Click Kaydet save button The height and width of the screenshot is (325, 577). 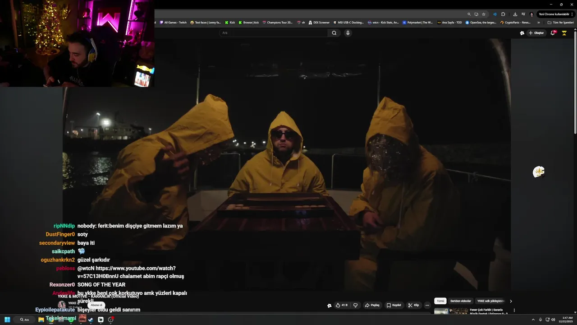394,305
